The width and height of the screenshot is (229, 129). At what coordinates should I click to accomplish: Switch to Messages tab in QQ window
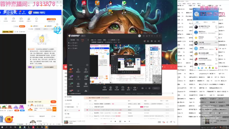click(197, 22)
